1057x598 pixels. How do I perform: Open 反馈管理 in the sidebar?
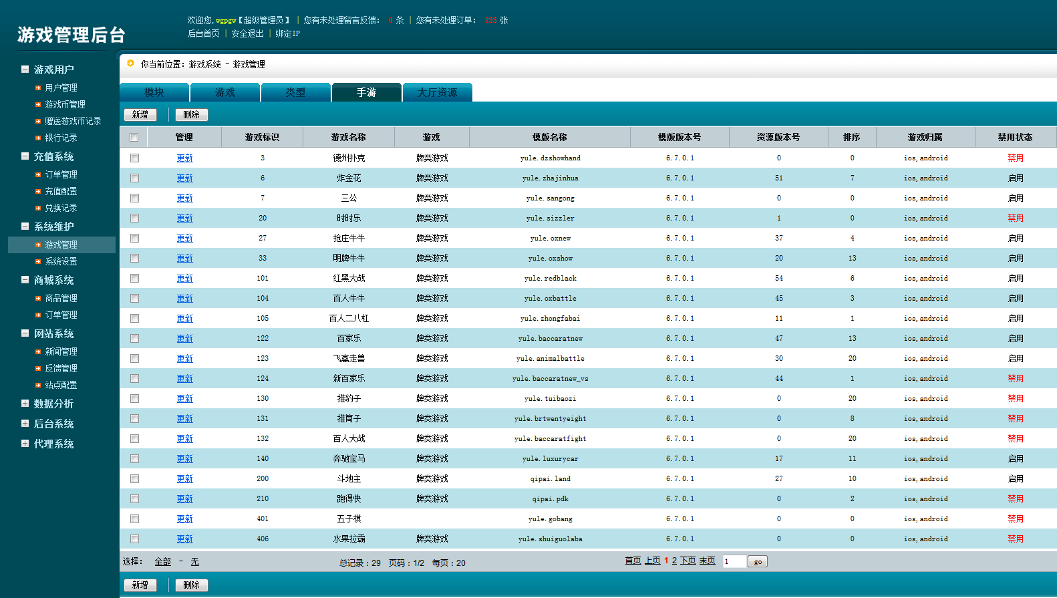click(61, 368)
